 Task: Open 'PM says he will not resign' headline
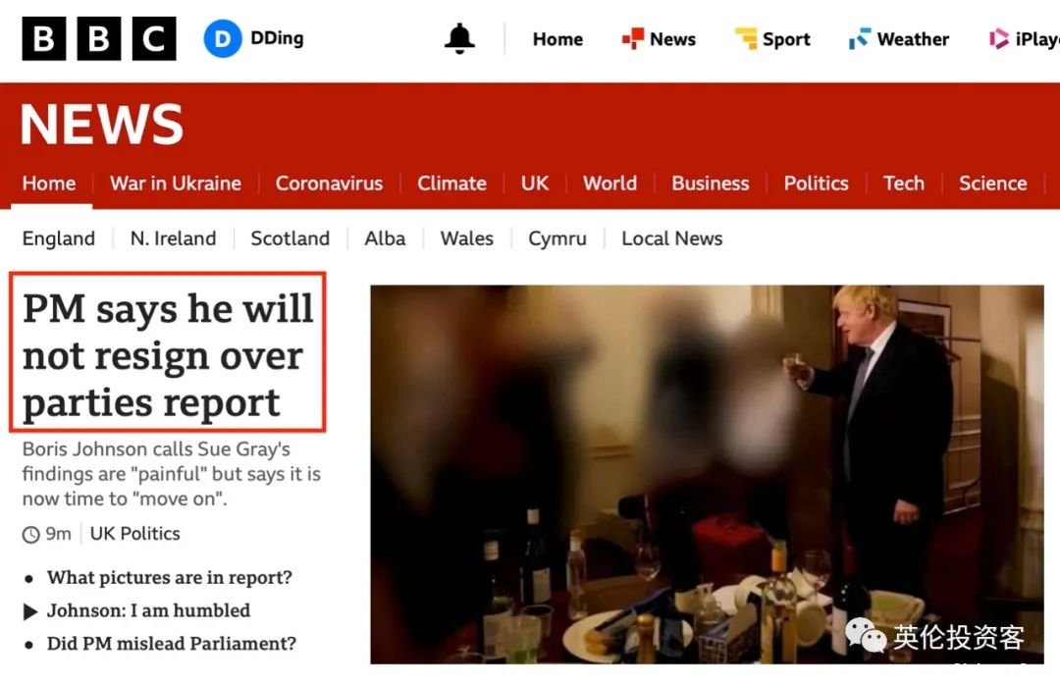(x=168, y=355)
